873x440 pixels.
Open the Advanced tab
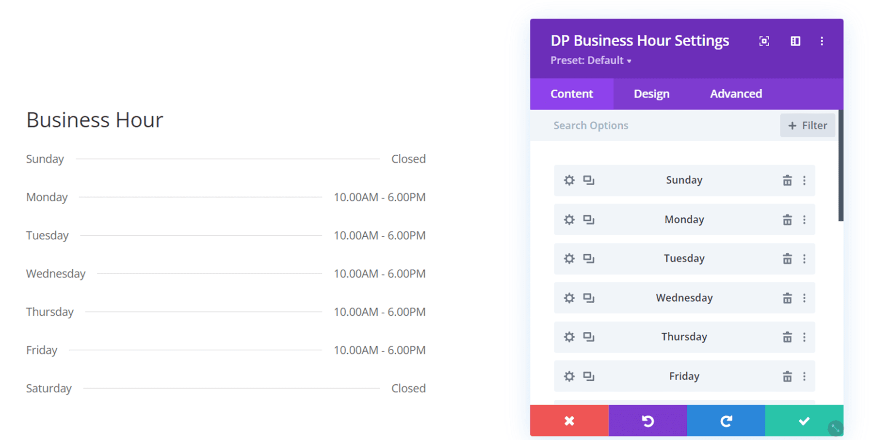click(735, 94)
